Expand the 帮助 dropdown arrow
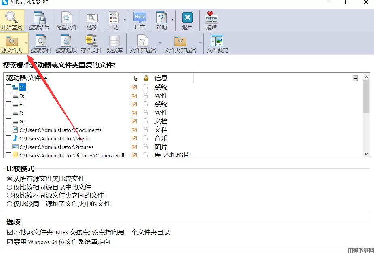Screen dimensions: 374x253 (x=173, y=19)
